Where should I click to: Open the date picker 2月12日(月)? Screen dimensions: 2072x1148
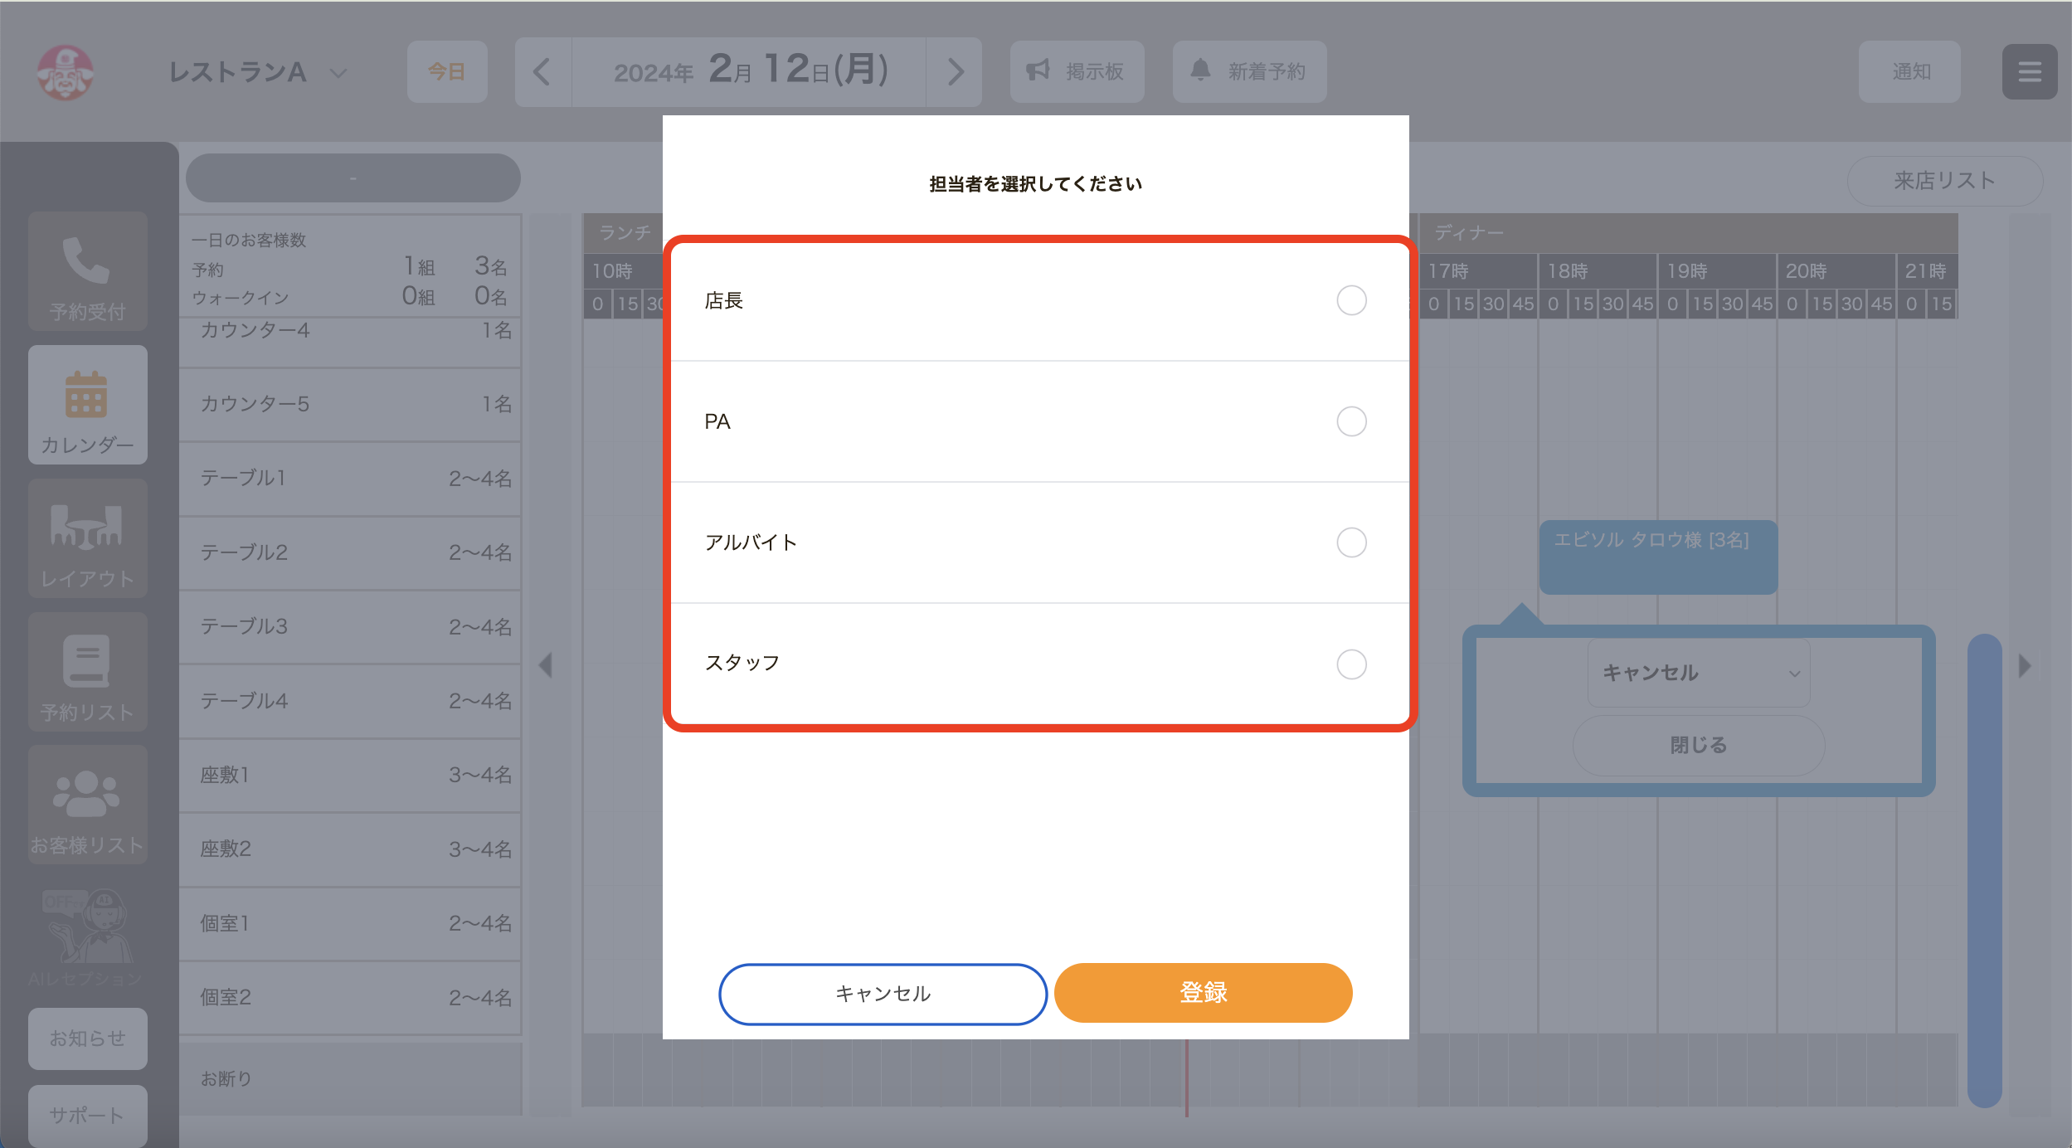749,72
